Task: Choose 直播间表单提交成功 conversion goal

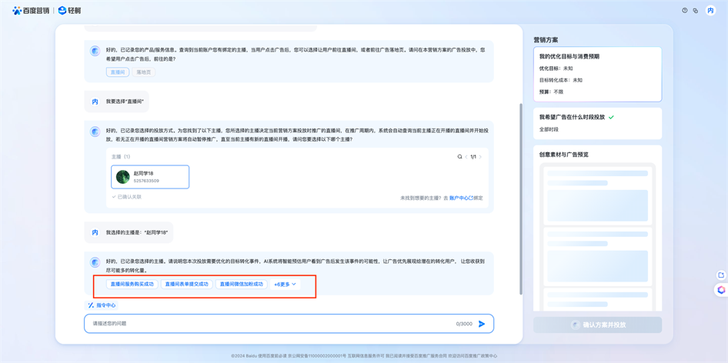Action: (x=187, y=285)
